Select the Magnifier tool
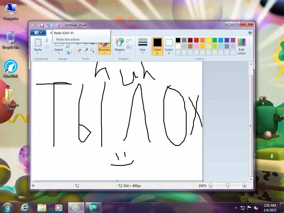This screenshot has width=284, height=213. (x=92, y=50)
